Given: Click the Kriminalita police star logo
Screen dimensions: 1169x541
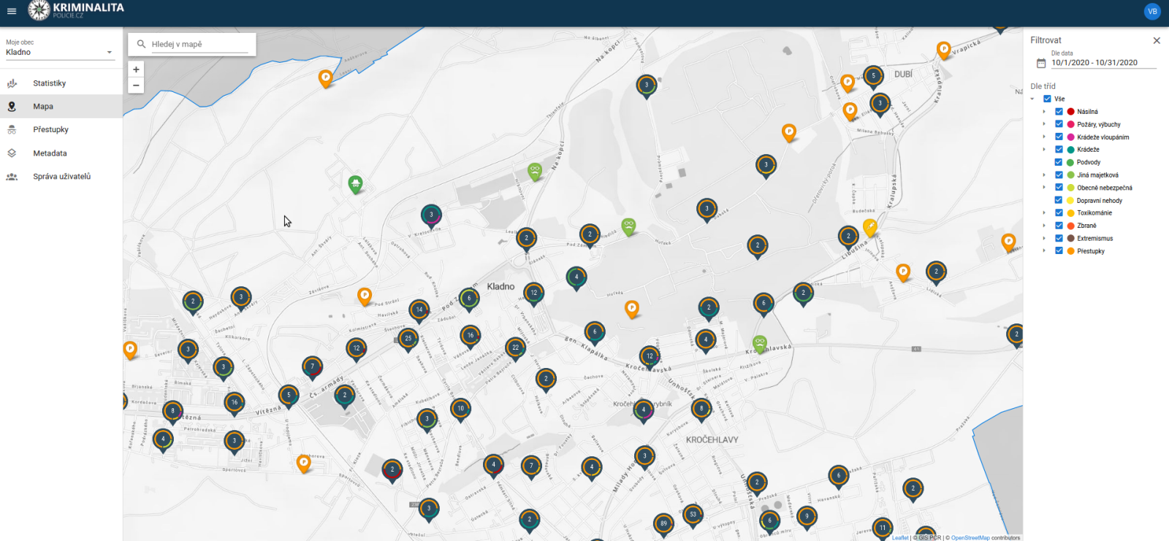Looking at the screenshot, I should pyautogui.click(x=39, y=10).
